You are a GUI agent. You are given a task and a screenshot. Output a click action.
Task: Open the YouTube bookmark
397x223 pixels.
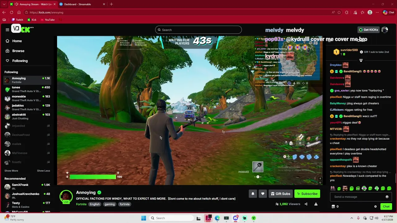(x=47, y=20)
